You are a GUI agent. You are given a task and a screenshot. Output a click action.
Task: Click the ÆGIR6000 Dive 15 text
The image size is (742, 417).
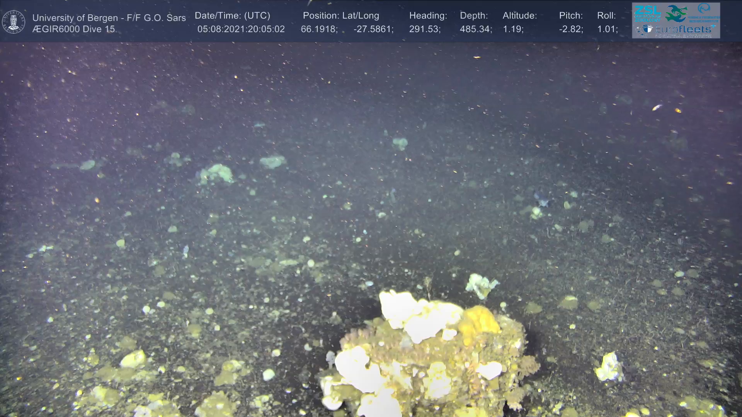coord(73,29)
